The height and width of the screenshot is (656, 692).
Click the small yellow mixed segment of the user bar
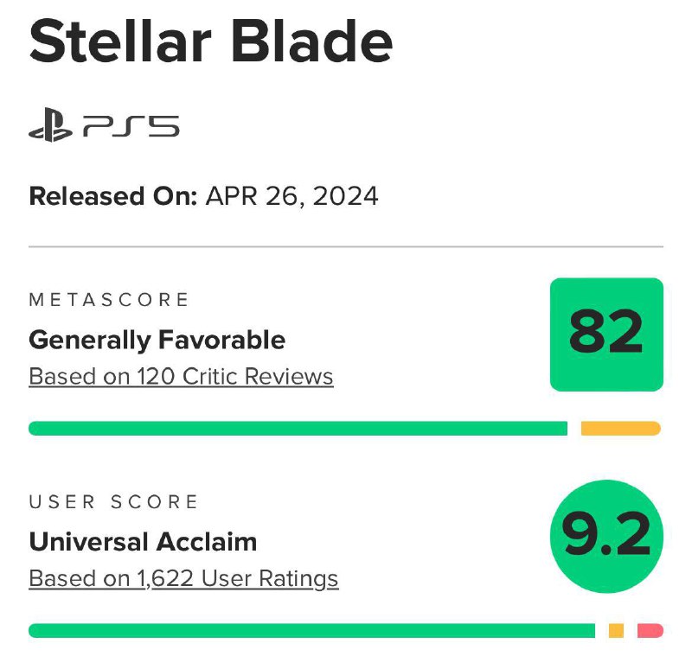pyautogui.click(x=616, y=631)
